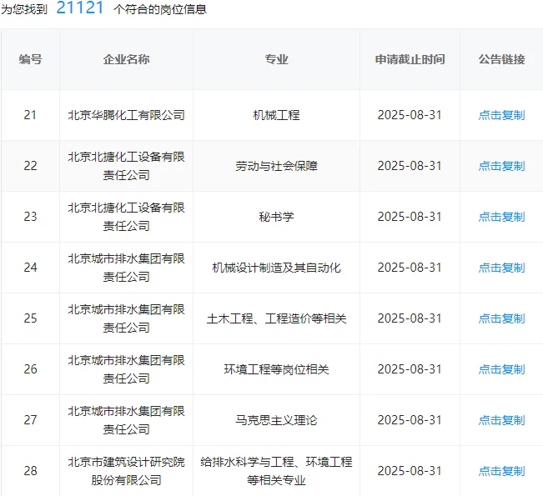Select 北京城市排水集团 company in row 26
Image resolution: width=543 pixels, height=496 pixels.
(127, 369)
